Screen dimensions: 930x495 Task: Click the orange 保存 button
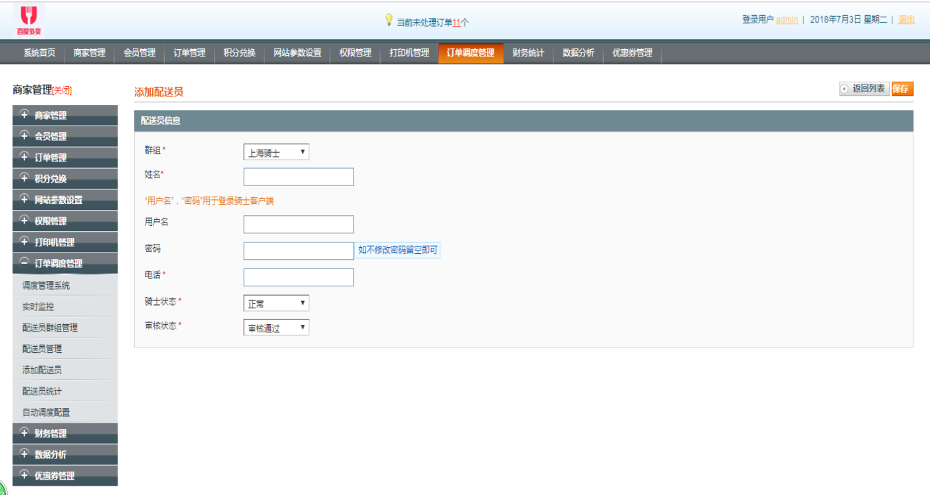902,88
